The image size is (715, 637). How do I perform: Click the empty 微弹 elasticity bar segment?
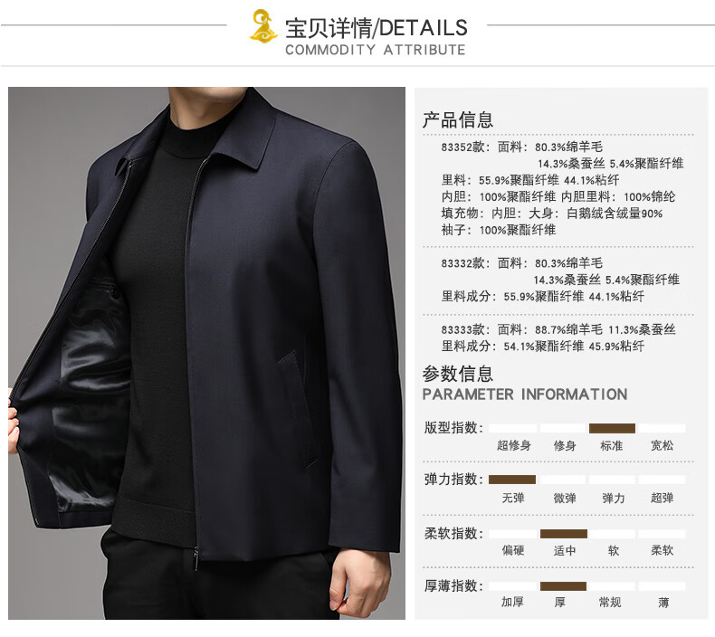pos(563,480)
